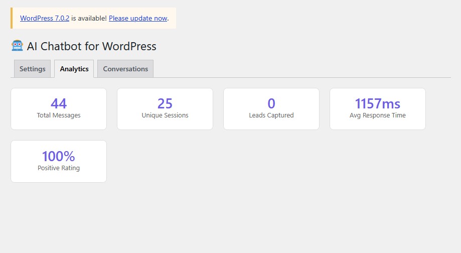Image resolution: width=461 pixels, height=253 pixels.
Task: Click the Total Messages label
Action: click(59, 115)
